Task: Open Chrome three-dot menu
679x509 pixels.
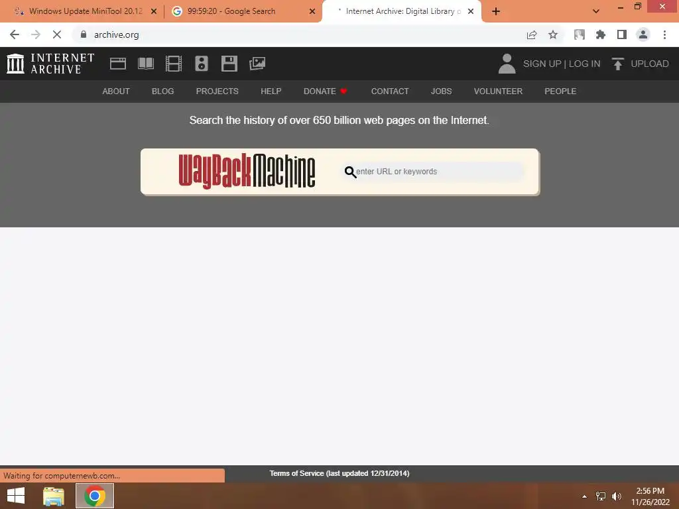Action: (664, 34)
